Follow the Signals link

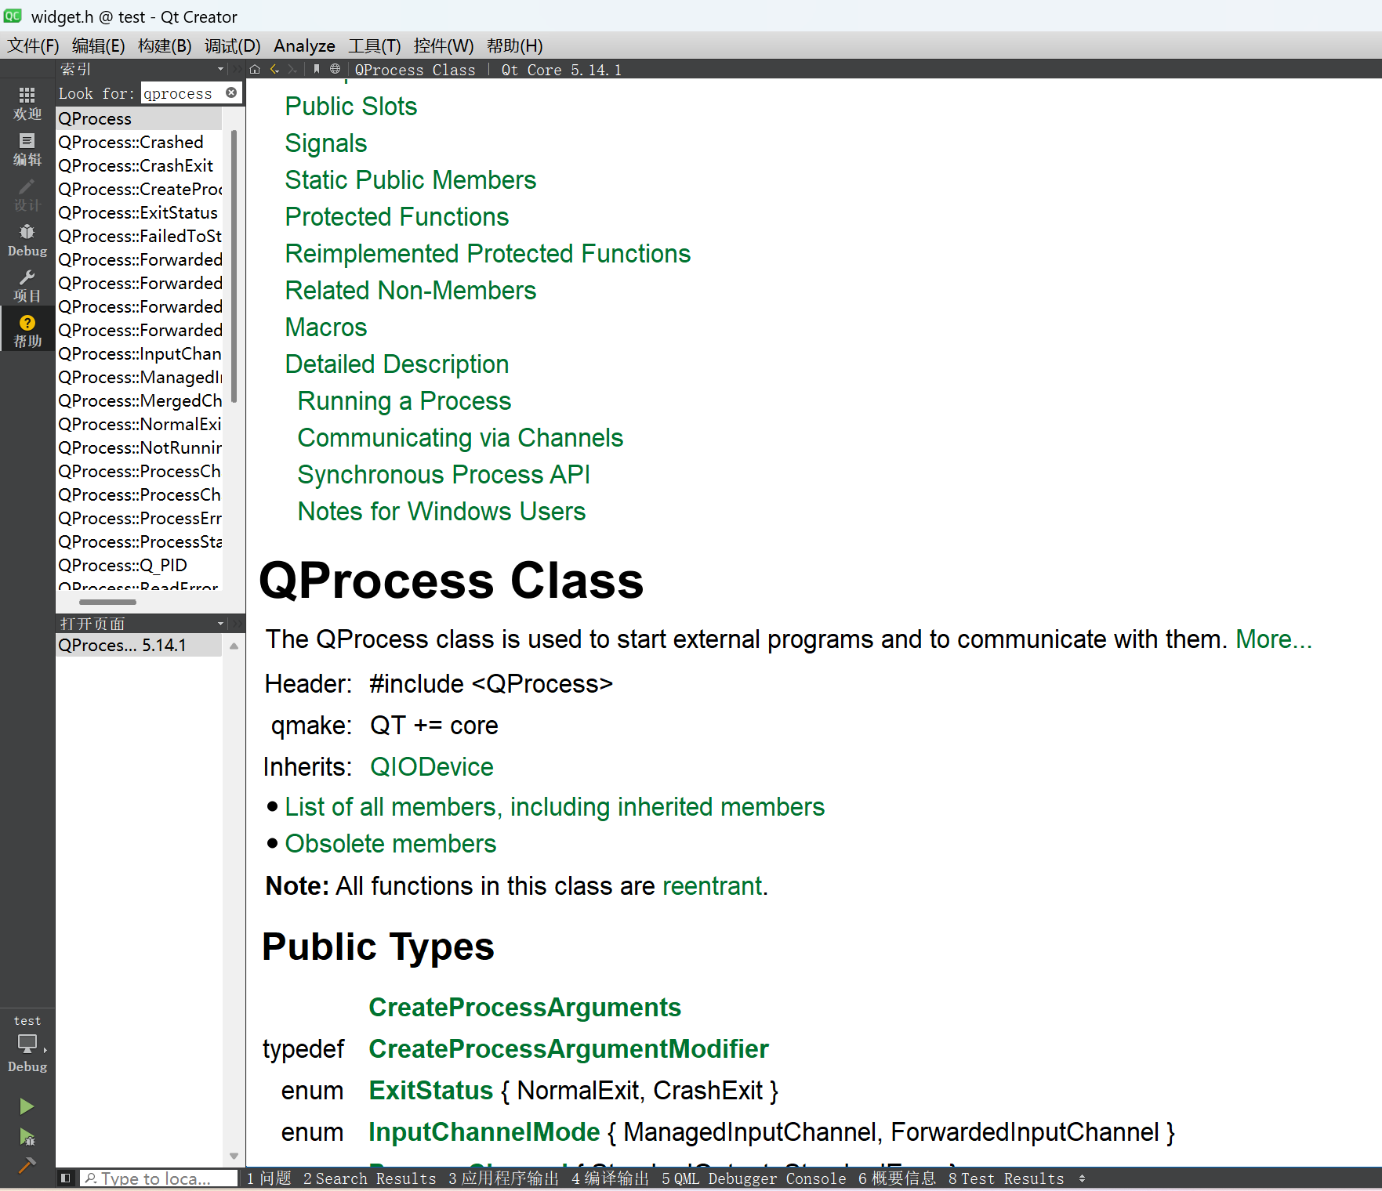[x=326, y=143]
